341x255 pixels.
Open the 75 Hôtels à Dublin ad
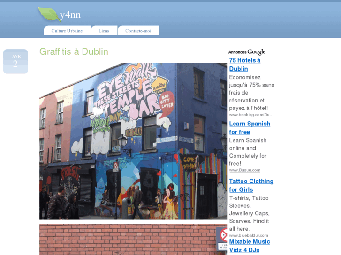click(245, 65)
